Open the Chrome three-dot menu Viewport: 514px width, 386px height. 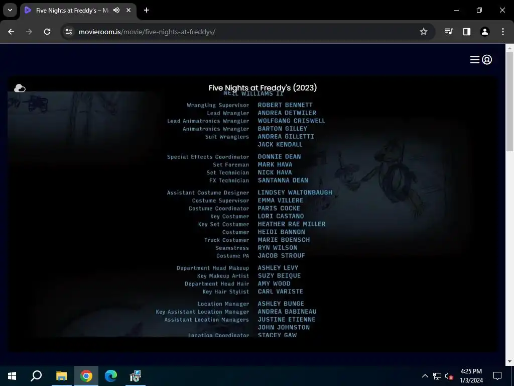pos(503,32)
